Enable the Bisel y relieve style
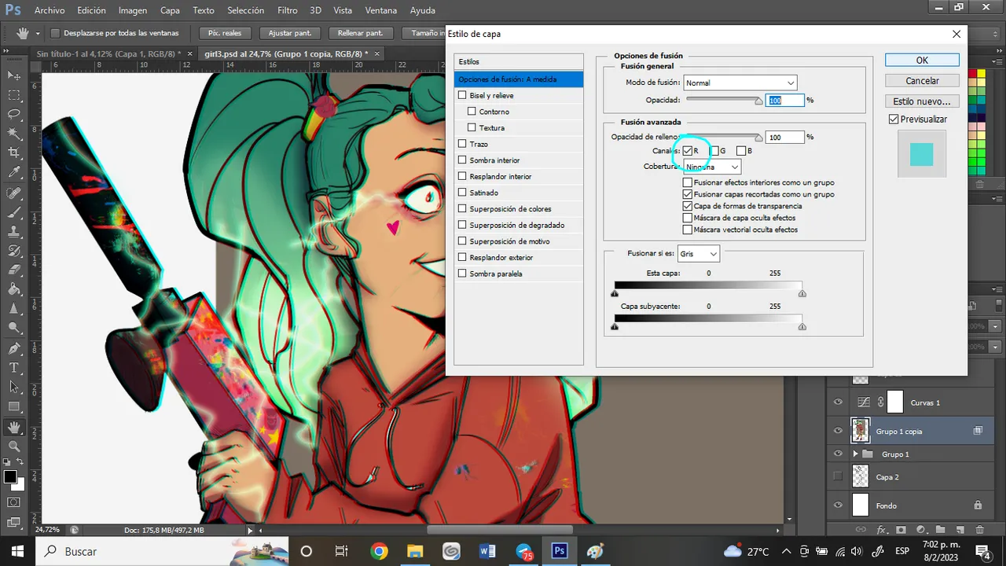Viewport: 1006px width, 566px height. [x=462, y=95]
